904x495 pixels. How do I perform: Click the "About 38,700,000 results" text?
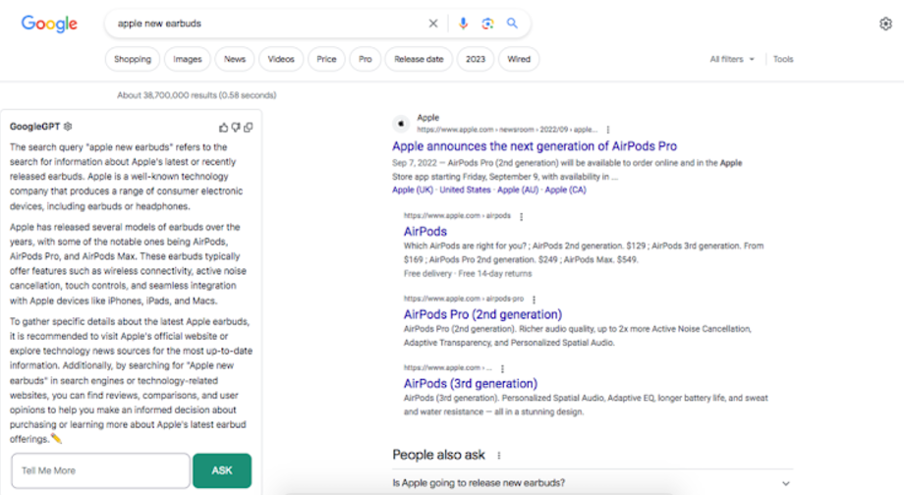[x=197, y=95]
